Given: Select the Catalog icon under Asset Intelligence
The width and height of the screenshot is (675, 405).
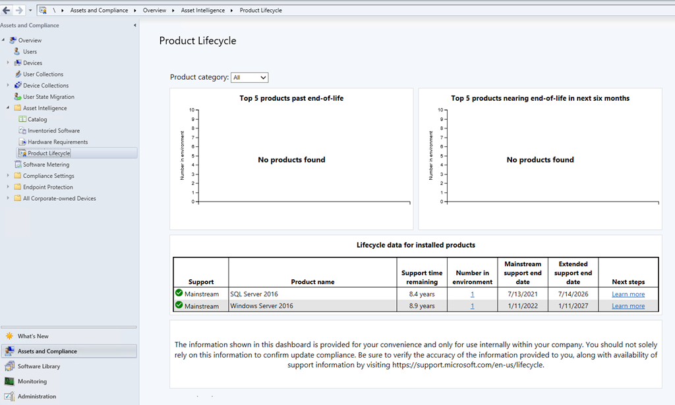Looking at the screenshot, I should click(x=22, y=119).
